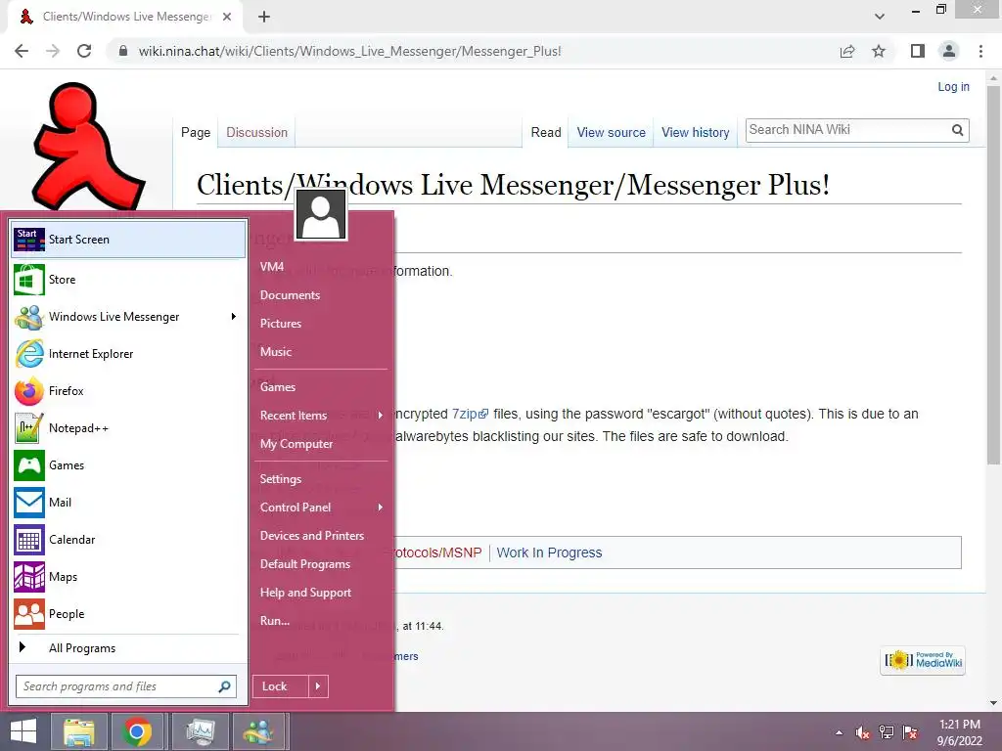Reload the page in Chrome

(84, 51)
